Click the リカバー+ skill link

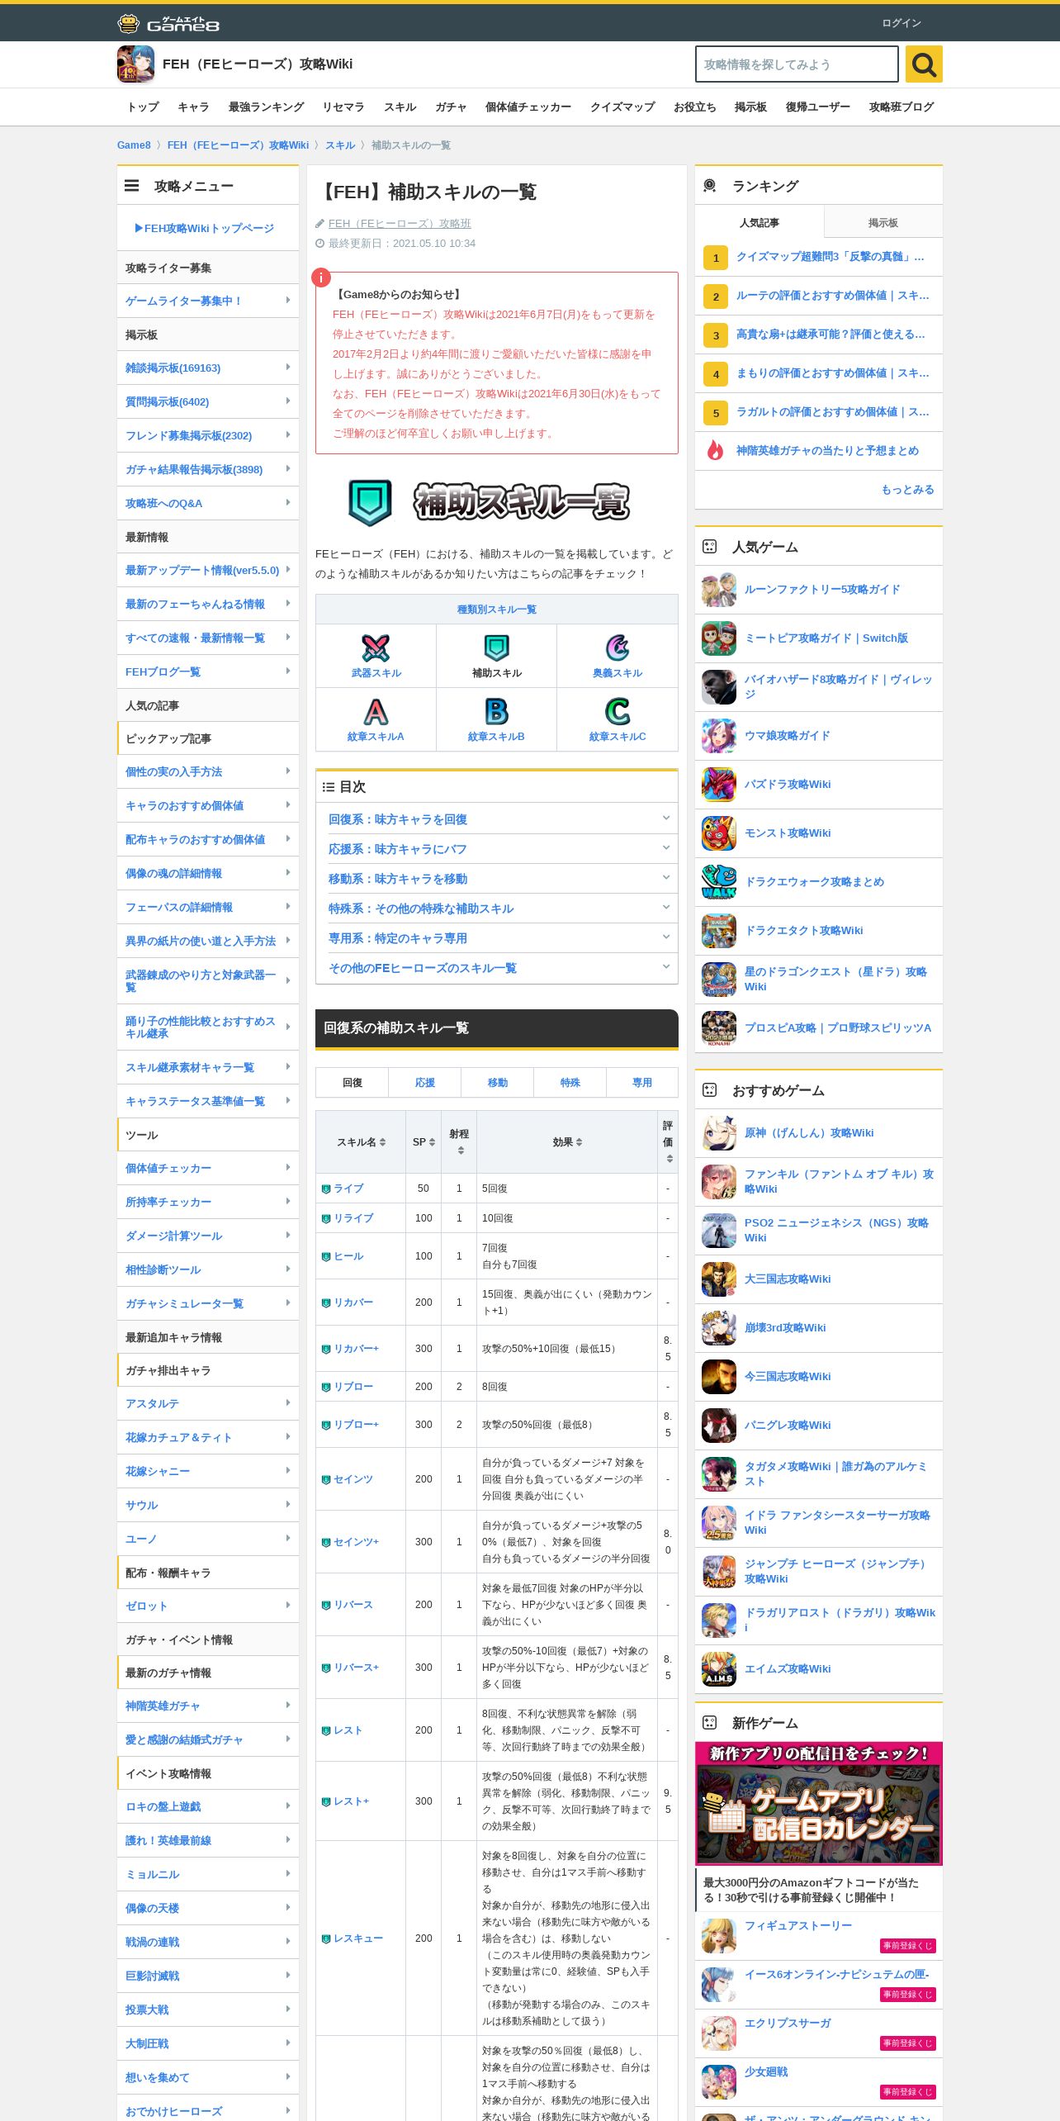(x=356, y=1349)
